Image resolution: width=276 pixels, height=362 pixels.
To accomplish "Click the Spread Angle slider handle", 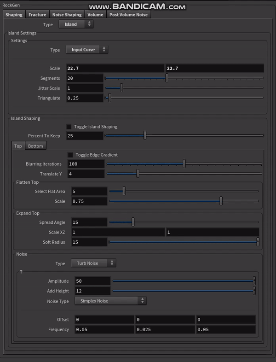I will point(133,222).
